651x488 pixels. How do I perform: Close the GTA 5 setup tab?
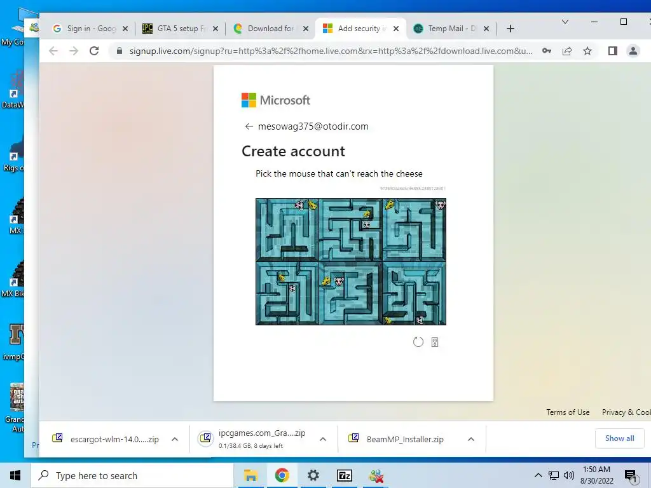(x=216, y=29)
